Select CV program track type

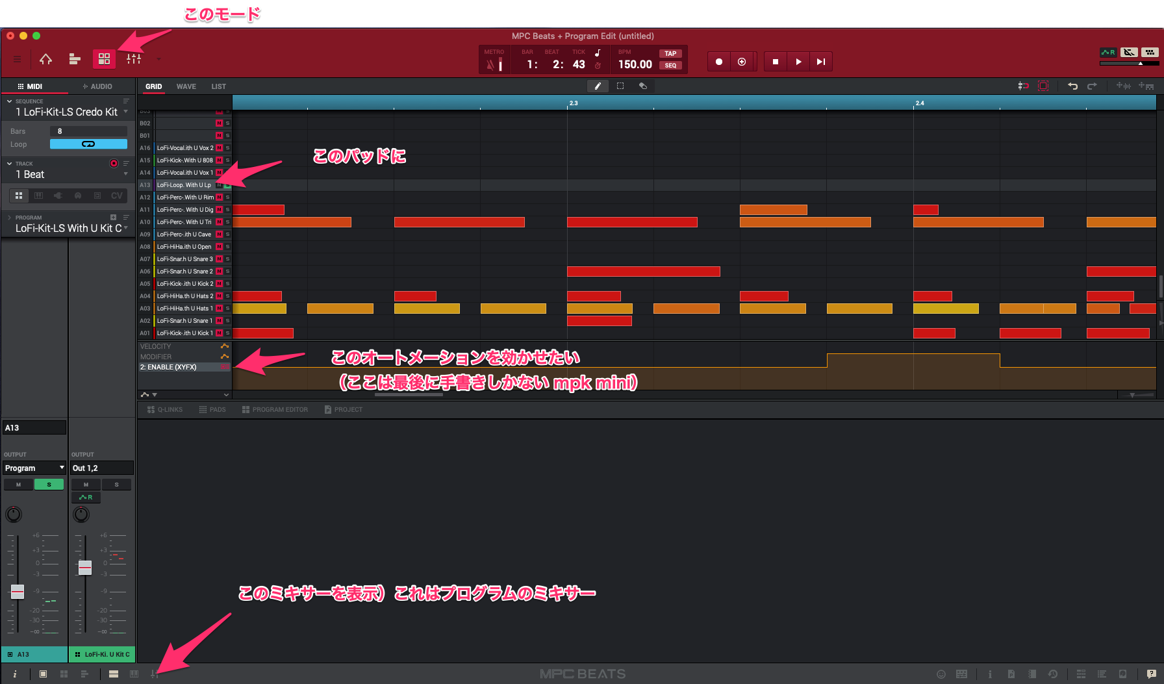click(x=116, y=196)
